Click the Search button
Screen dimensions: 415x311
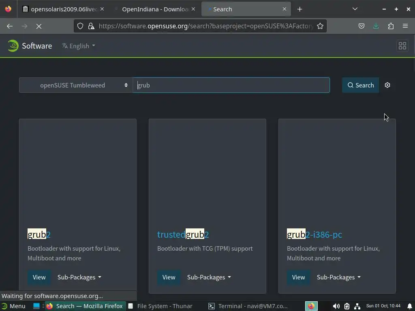360,85
